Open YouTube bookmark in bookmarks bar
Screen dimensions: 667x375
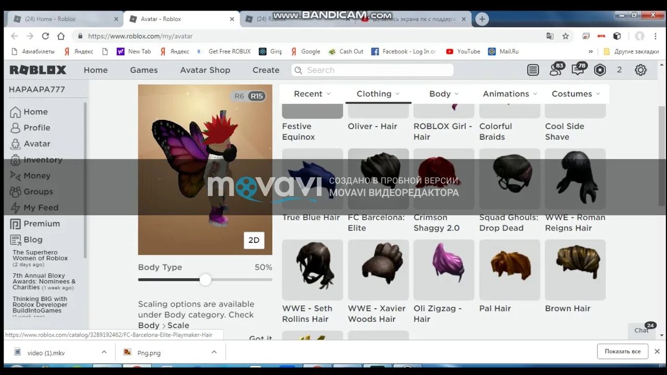click(463, 52)
